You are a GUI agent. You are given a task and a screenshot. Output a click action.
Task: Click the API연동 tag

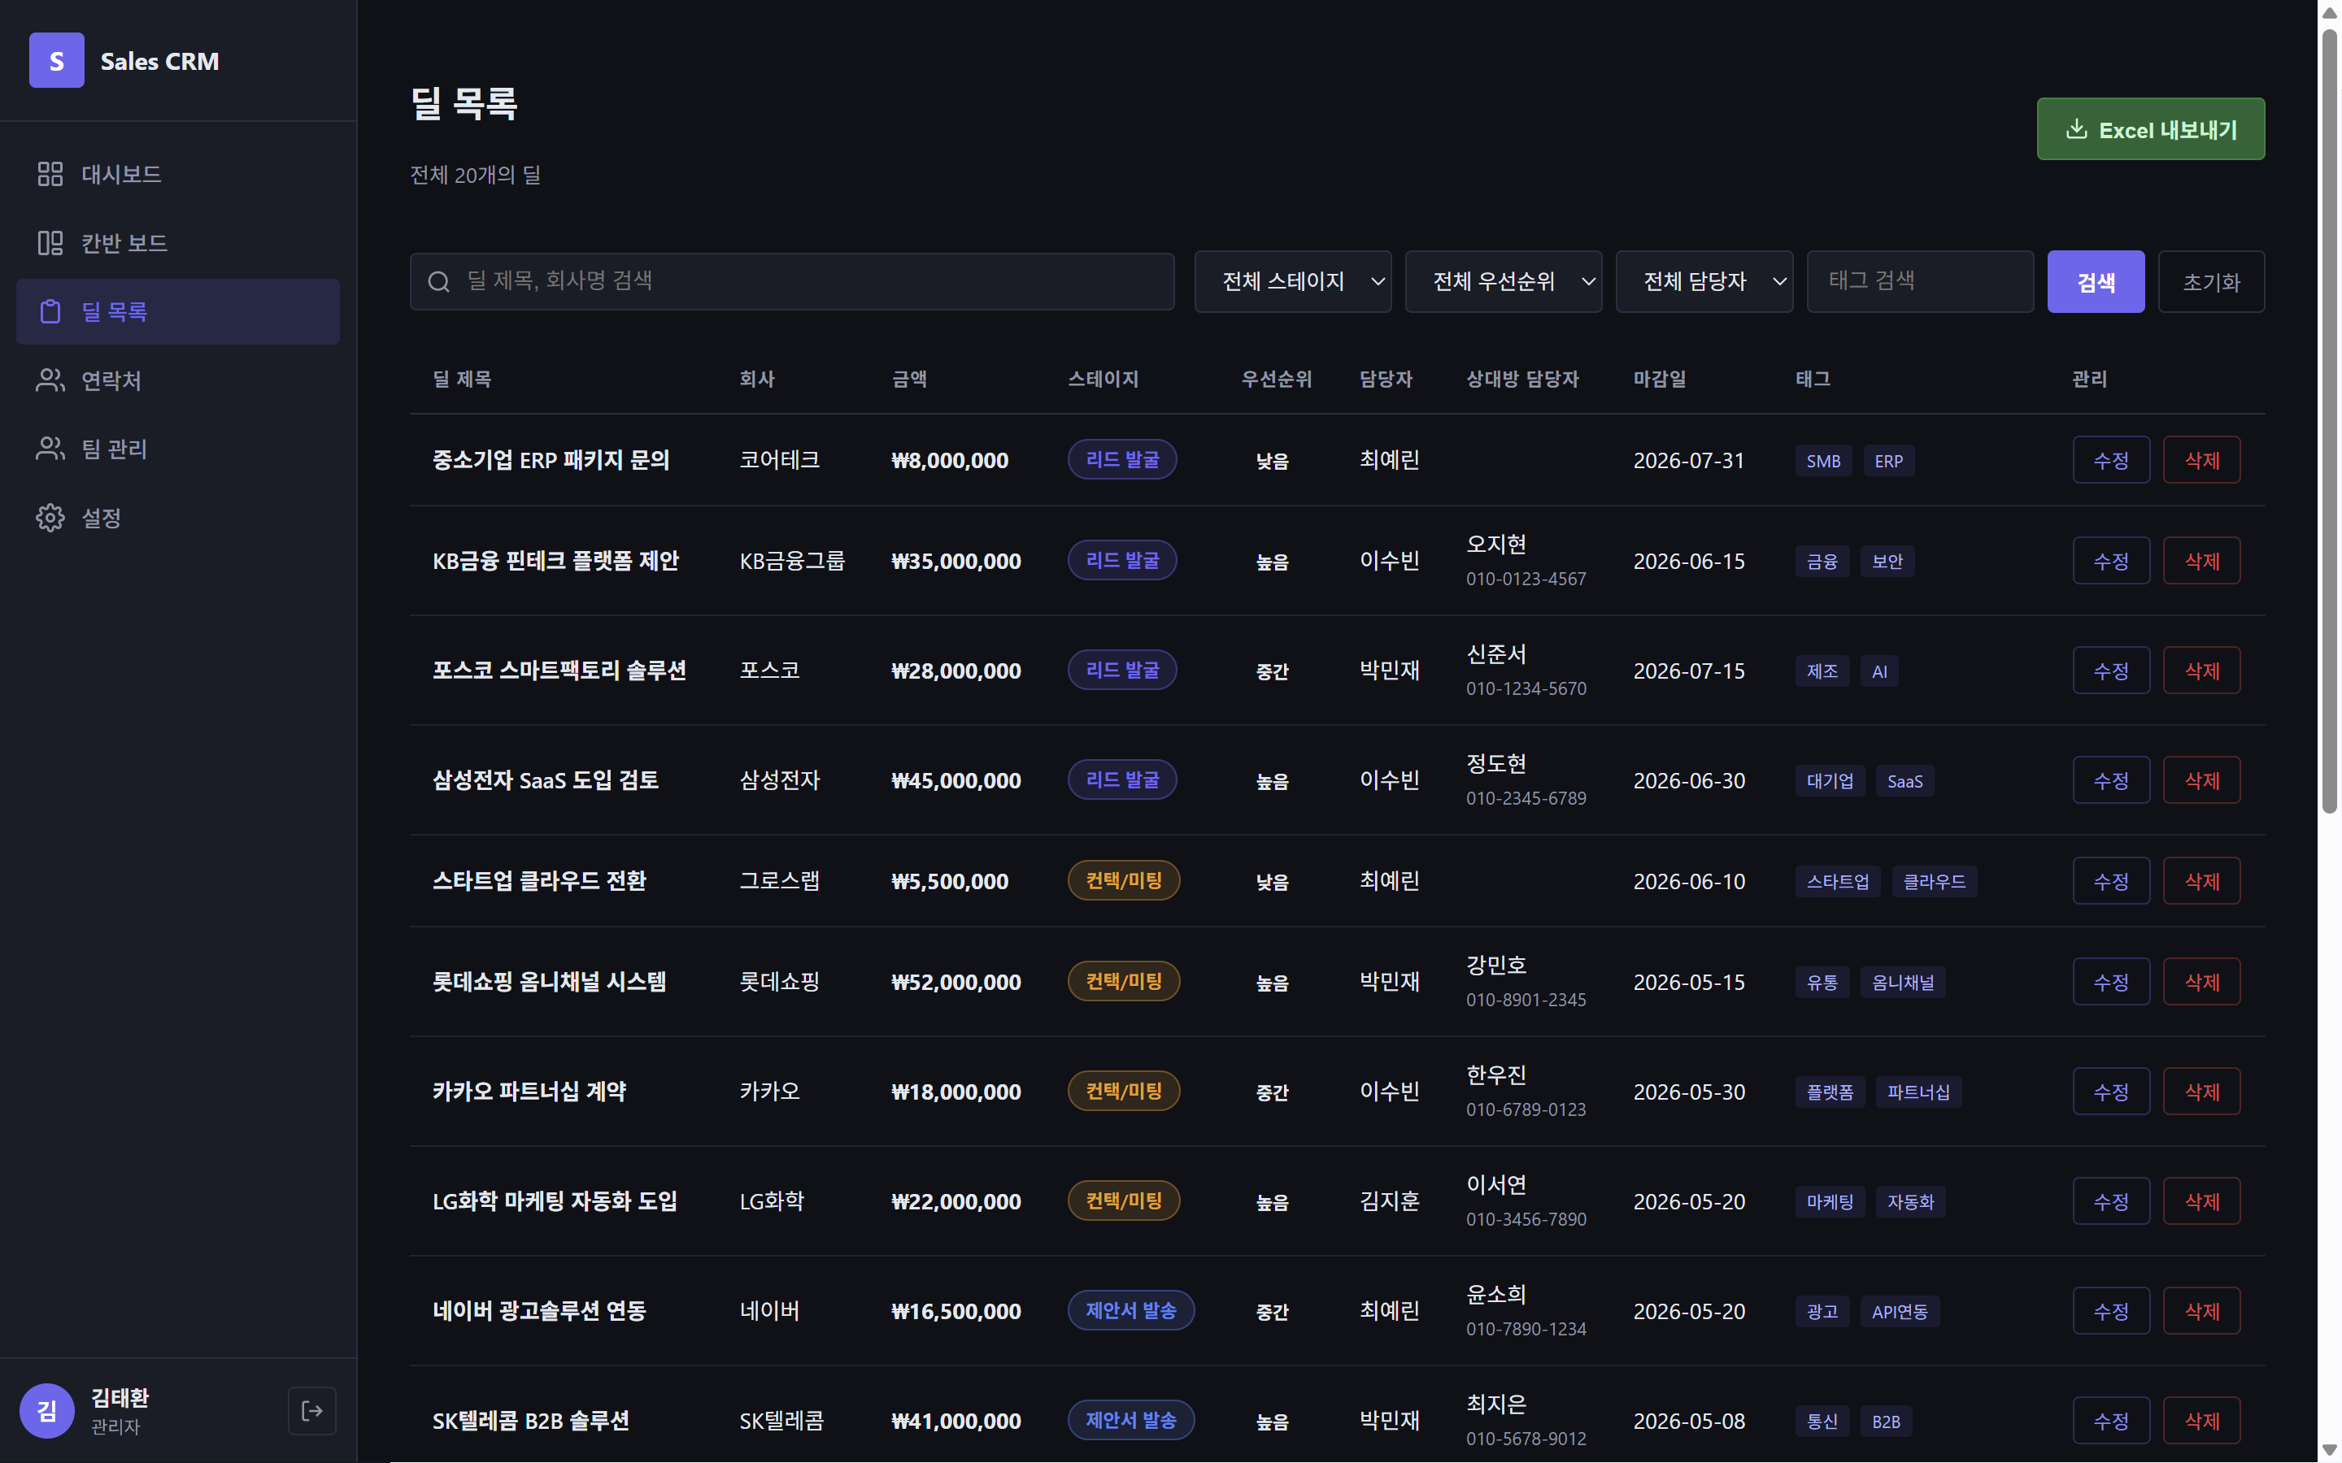(1899, 1312)
